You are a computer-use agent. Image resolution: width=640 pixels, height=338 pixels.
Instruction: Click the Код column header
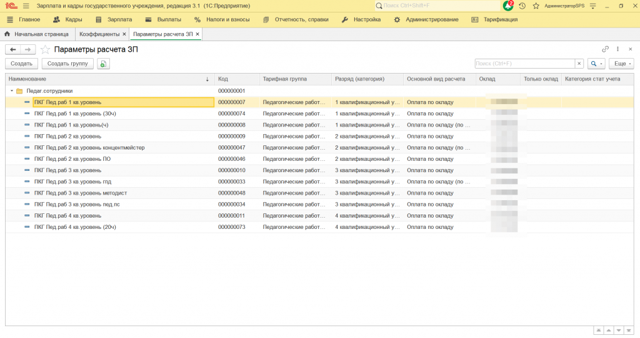237,79
